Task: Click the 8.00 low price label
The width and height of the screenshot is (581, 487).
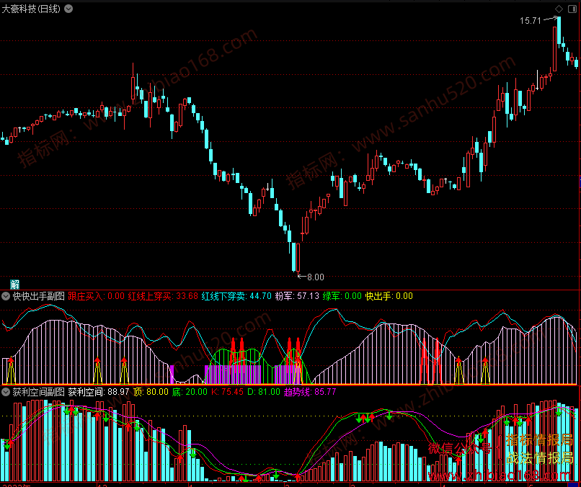Action: click(316, 277)
